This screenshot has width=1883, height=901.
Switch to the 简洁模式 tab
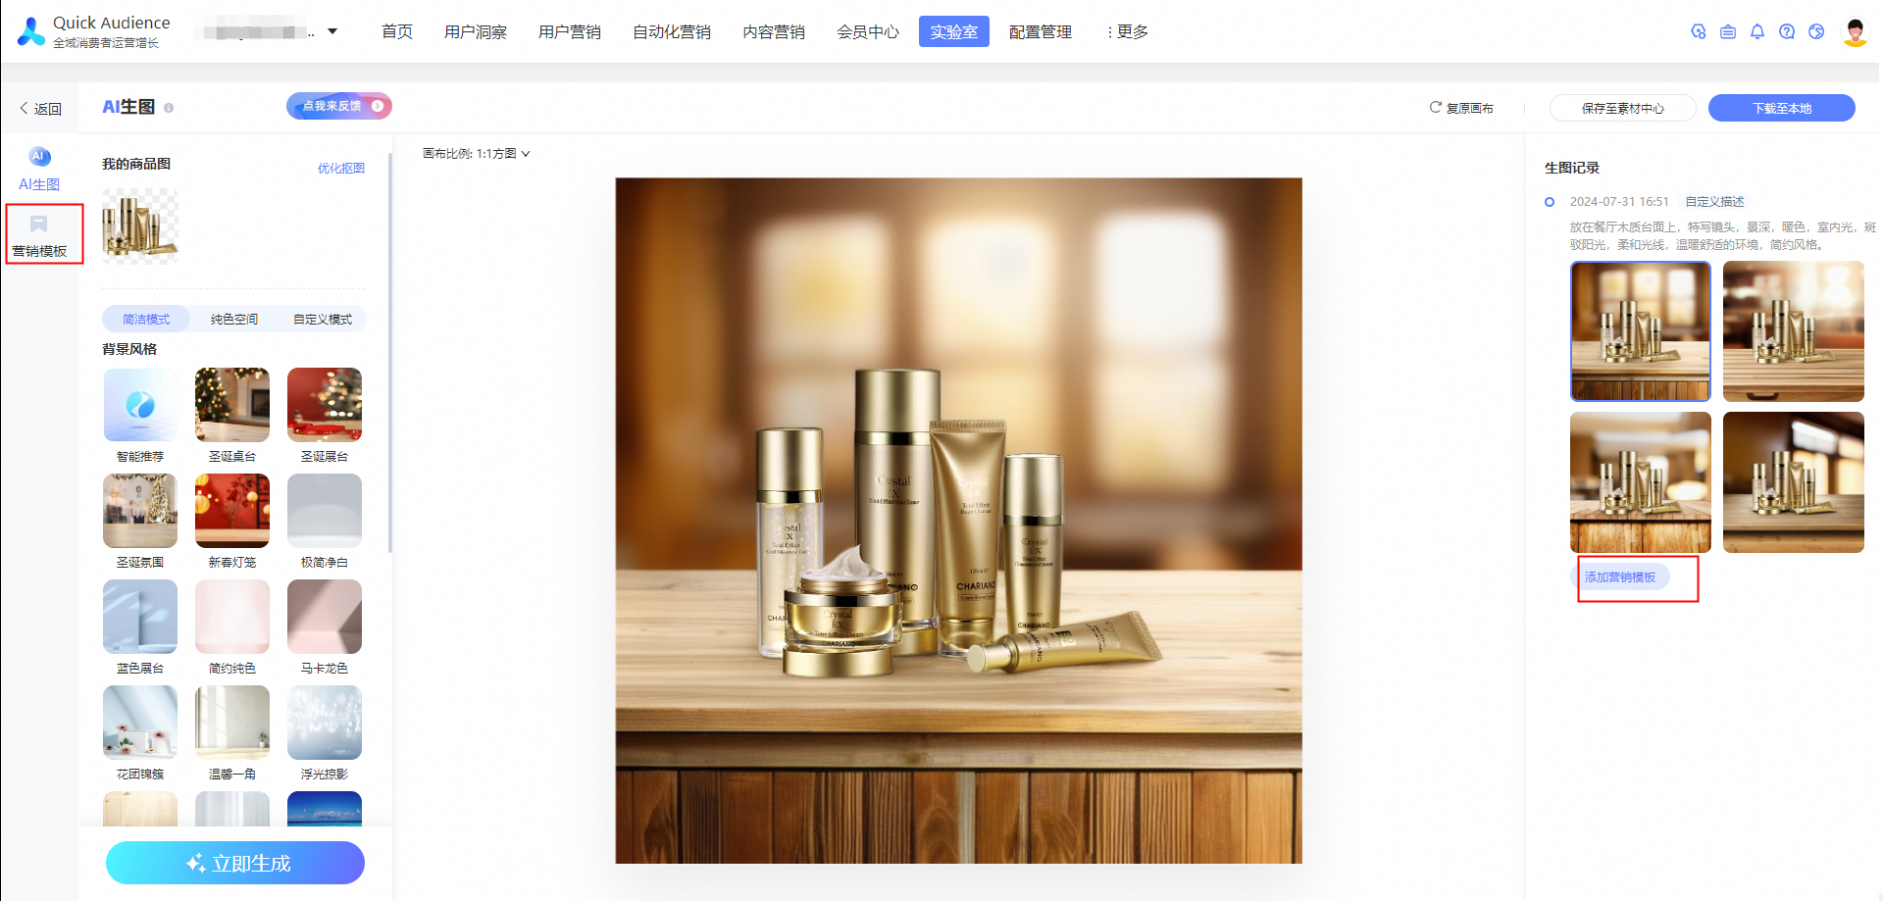(146, 320)
